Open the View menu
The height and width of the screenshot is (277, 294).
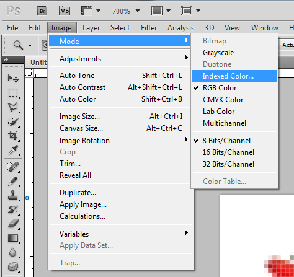[x=232, y=28]
